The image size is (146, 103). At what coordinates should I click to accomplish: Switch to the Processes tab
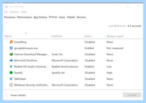(10, 17)
